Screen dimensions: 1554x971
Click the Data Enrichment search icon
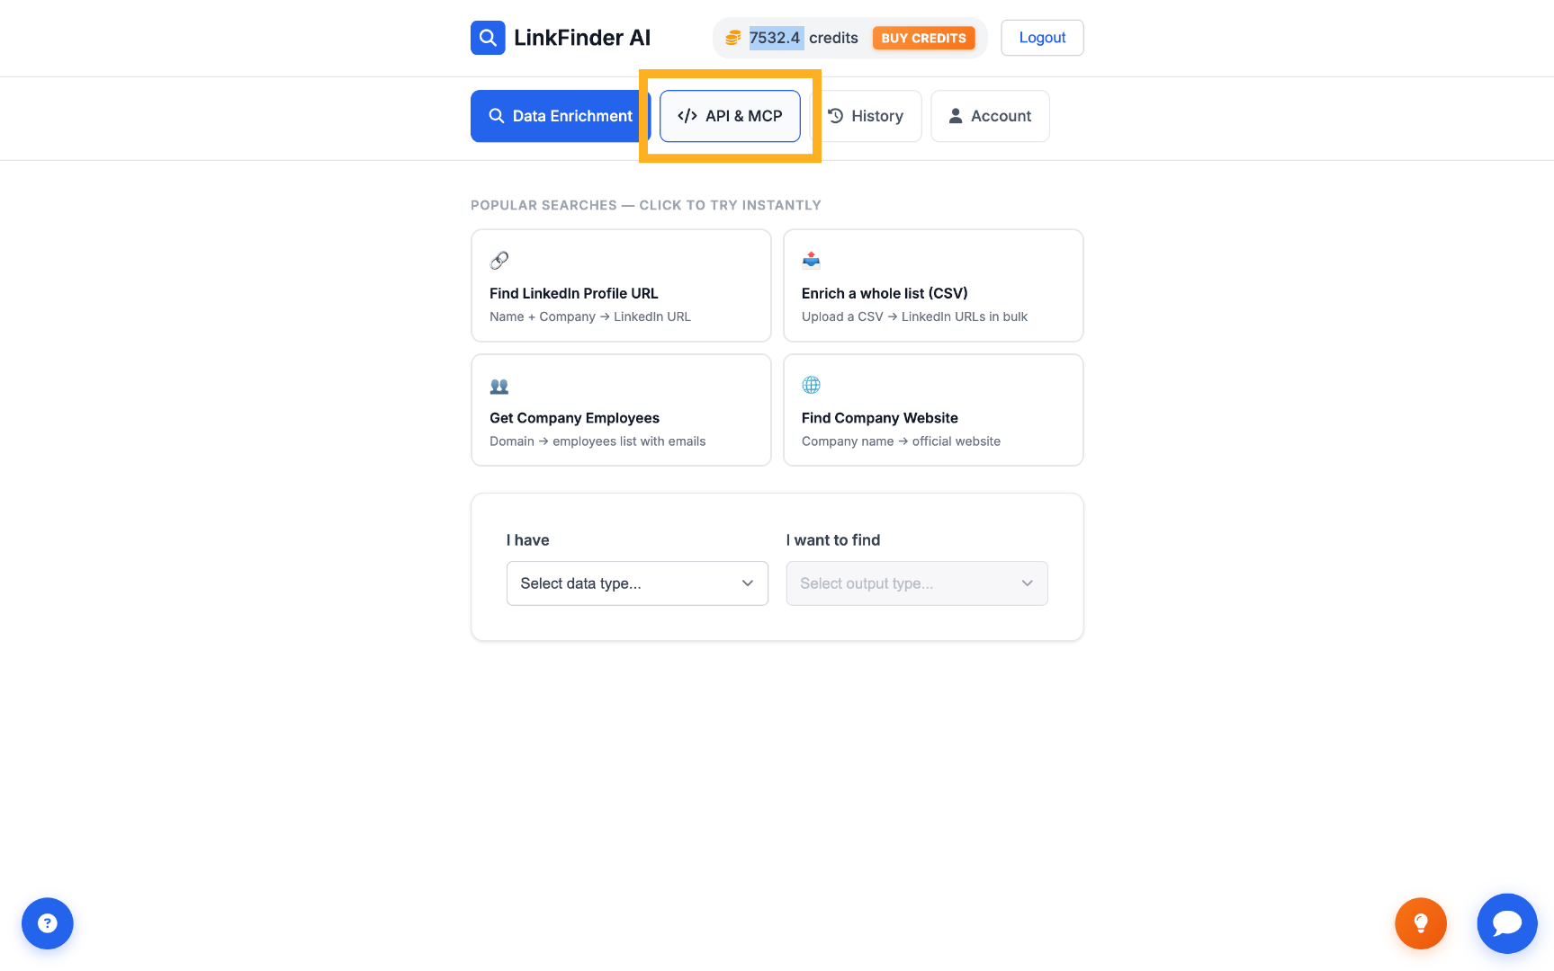tap(497, 116)
